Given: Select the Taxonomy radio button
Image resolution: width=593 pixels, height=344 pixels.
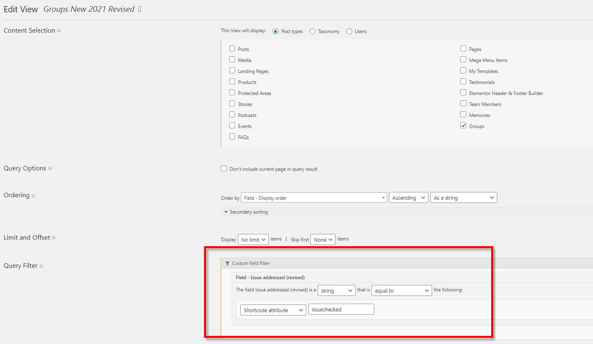Looking at the screenshot, I should (x=312, y=31).
